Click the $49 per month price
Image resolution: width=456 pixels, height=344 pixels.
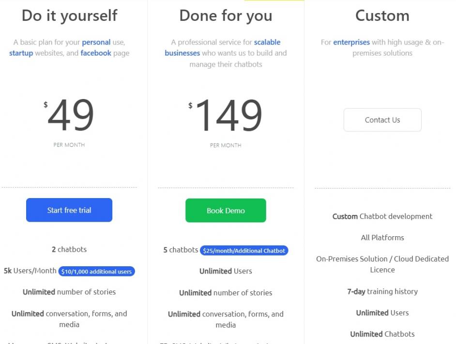70,116
